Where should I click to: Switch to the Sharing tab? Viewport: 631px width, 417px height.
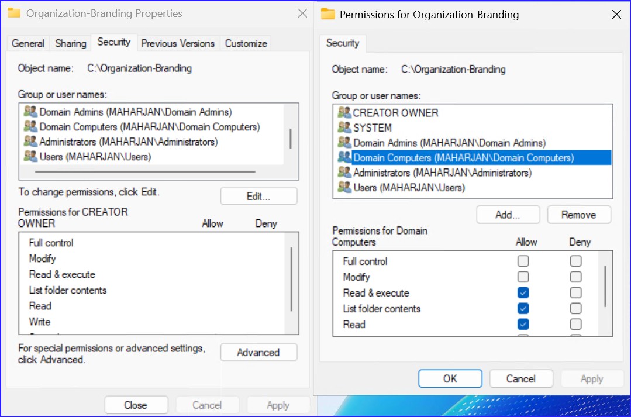[x=70, y=43]
